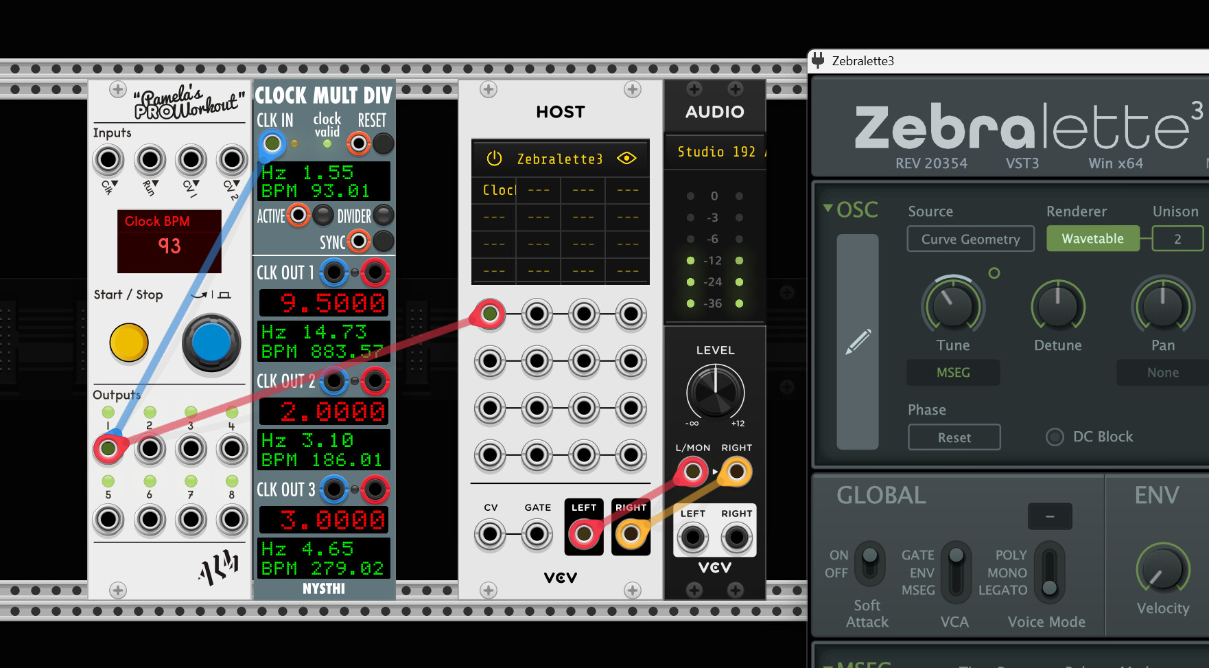Image resolution: width=1209 pixels, height=668 pixels.
Task: Click the Host module GATE output jack
Action: point(537,534)
